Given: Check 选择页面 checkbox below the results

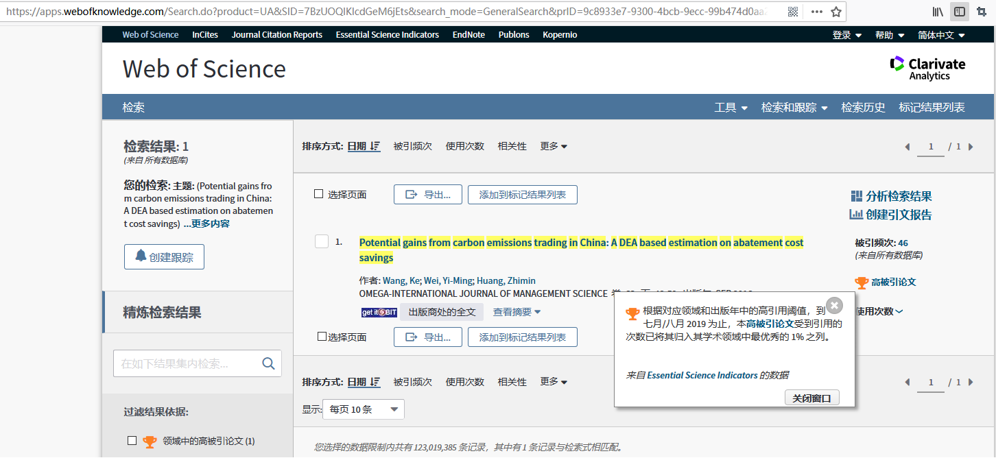Looking at the screenshot, I should click(322, 337).
